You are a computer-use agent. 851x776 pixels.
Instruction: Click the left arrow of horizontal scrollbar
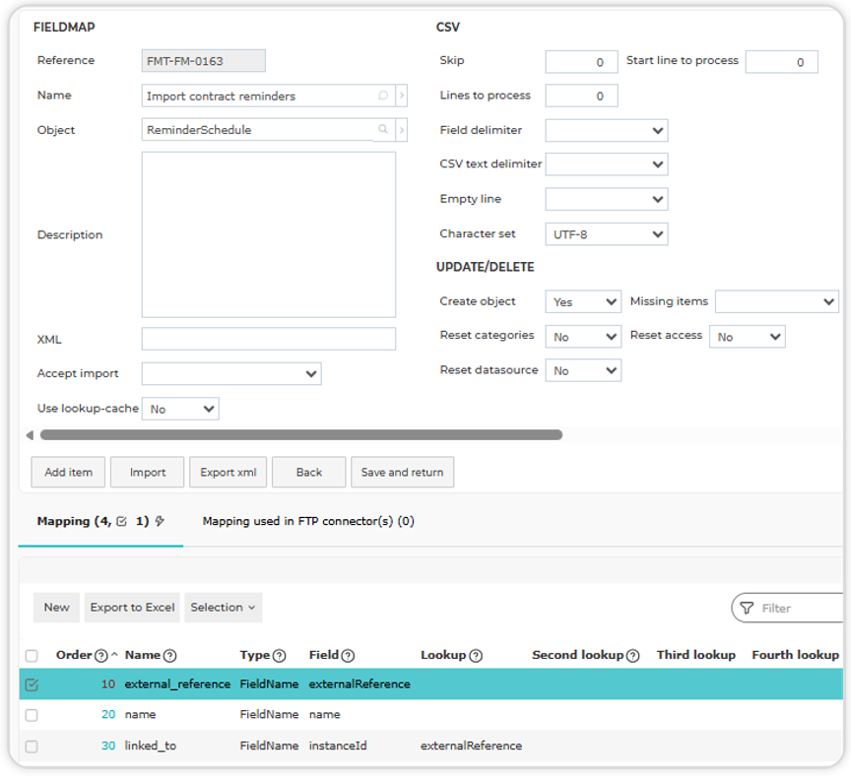coord(30,435)
